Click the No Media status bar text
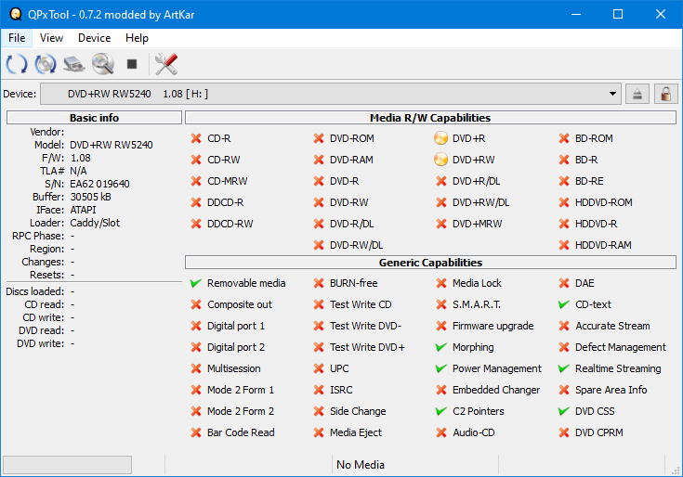This screenshot has height=477, width=683. [361, 465]
